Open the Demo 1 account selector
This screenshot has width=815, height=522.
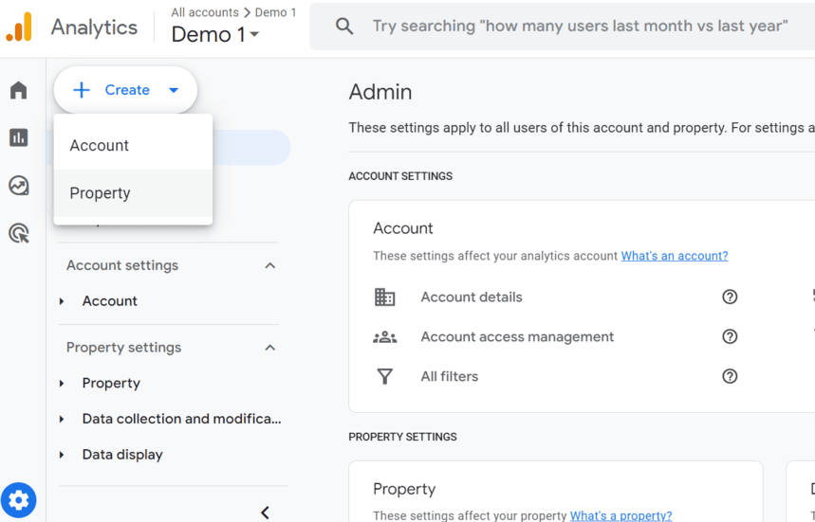click(215, 35)
